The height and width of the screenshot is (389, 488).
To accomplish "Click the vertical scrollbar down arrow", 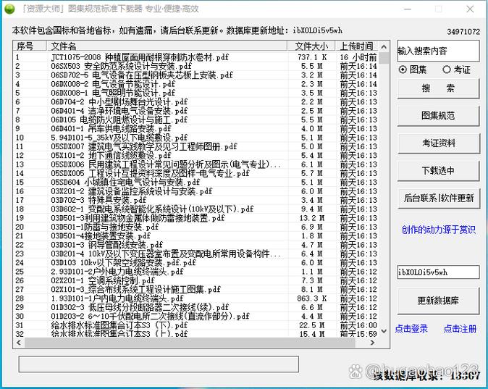I will 384,331.
